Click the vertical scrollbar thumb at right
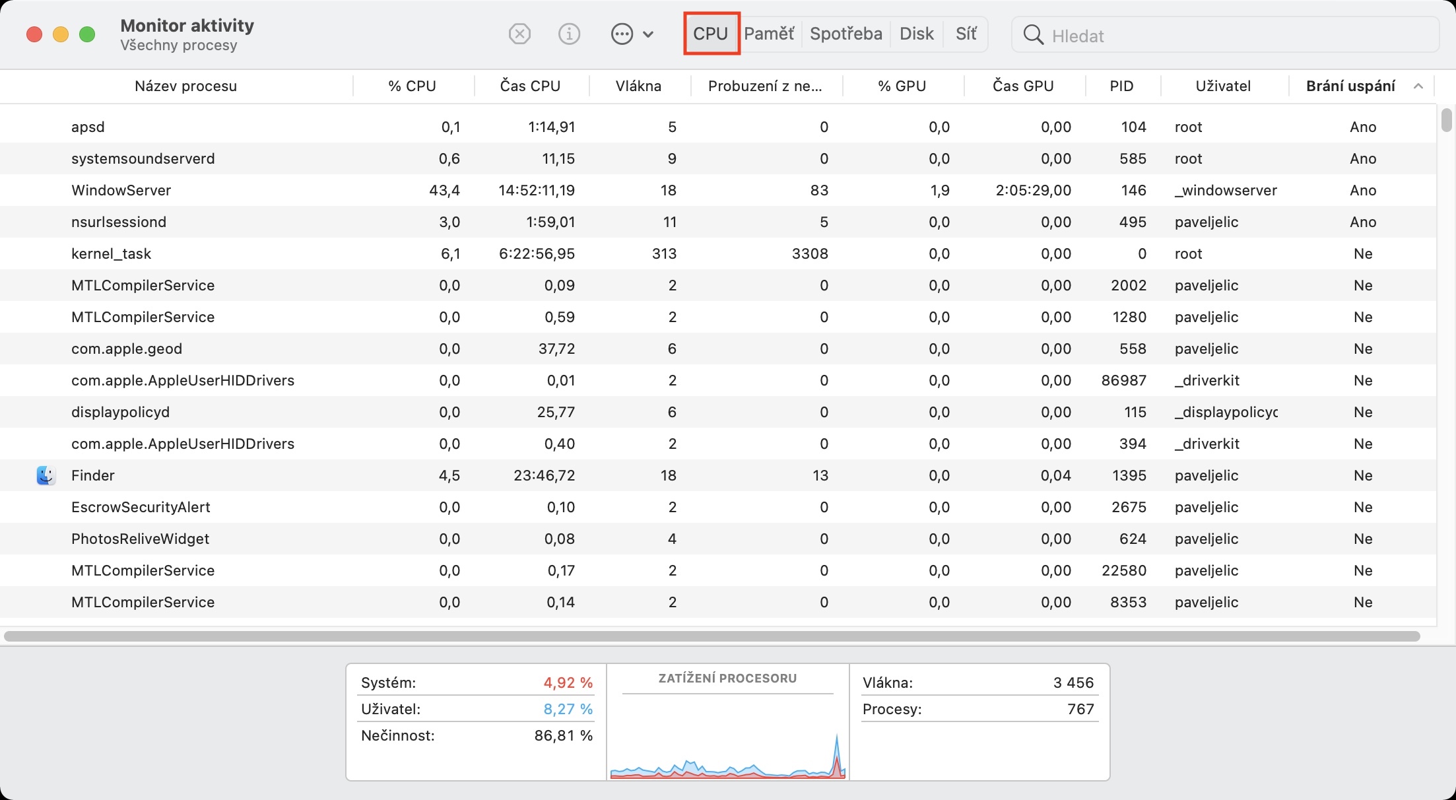 click(1446, 120)
